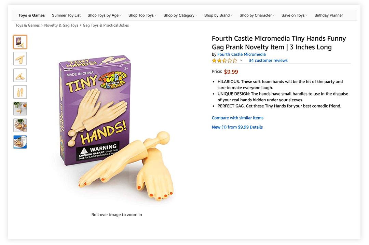The height and width of the screenshot is (245, 369).
Task: Expand rating breakdown chevron beside stars
Action: coord(241,60)
